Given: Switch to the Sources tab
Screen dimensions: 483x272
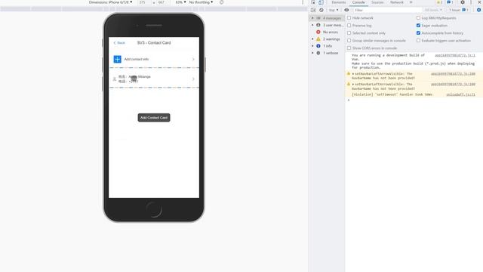Looking at the screenshot, I should pos(377,2).
